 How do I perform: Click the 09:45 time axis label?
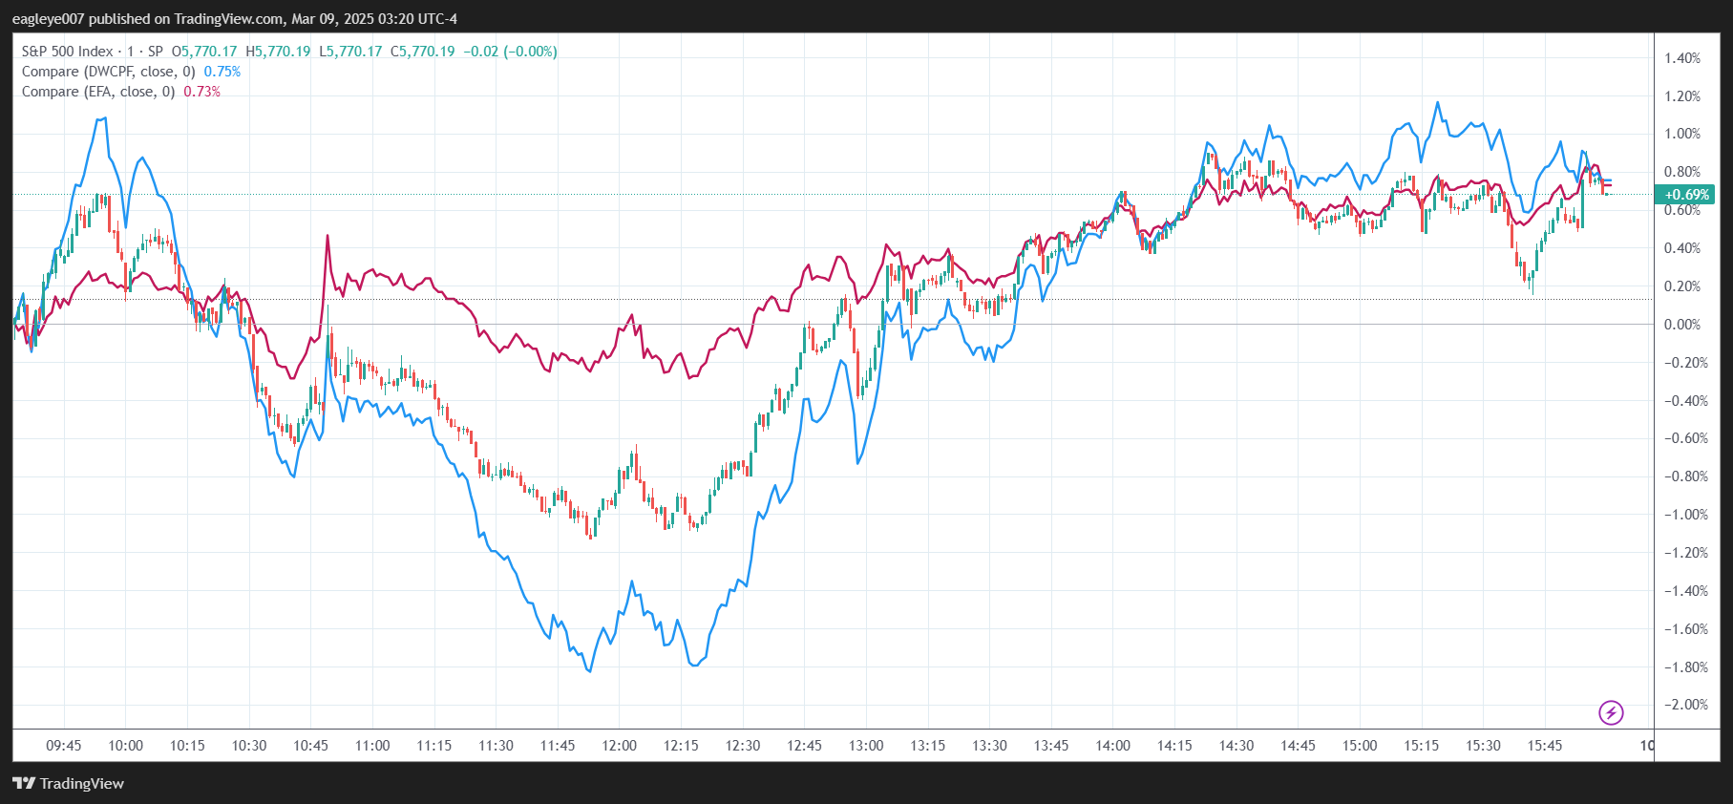[x=64, y=746]
